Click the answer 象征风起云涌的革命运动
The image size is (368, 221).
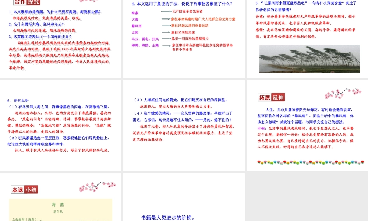point(190,25)
